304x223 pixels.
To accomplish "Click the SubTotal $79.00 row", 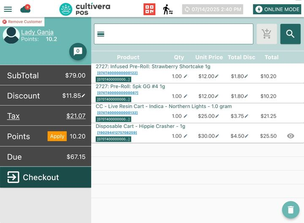I will (46, 75).
